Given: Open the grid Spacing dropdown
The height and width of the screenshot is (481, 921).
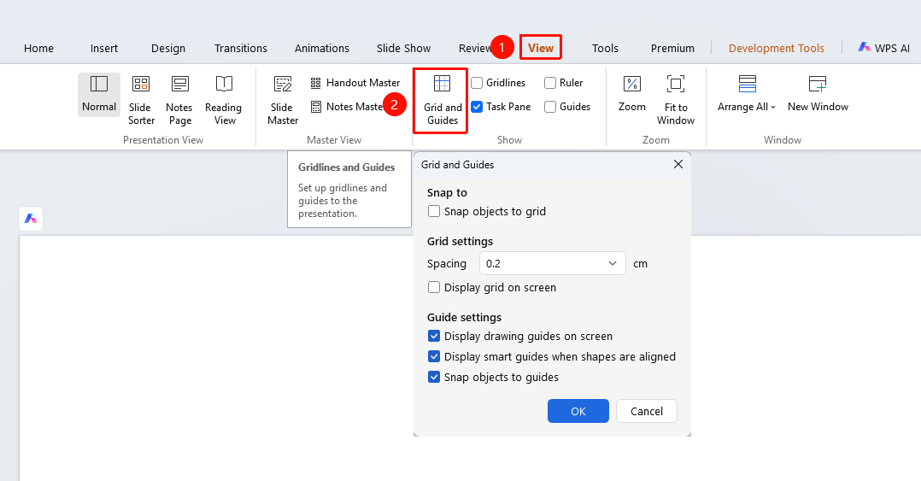Looking at the screenshot, I should tap(613, 263).
